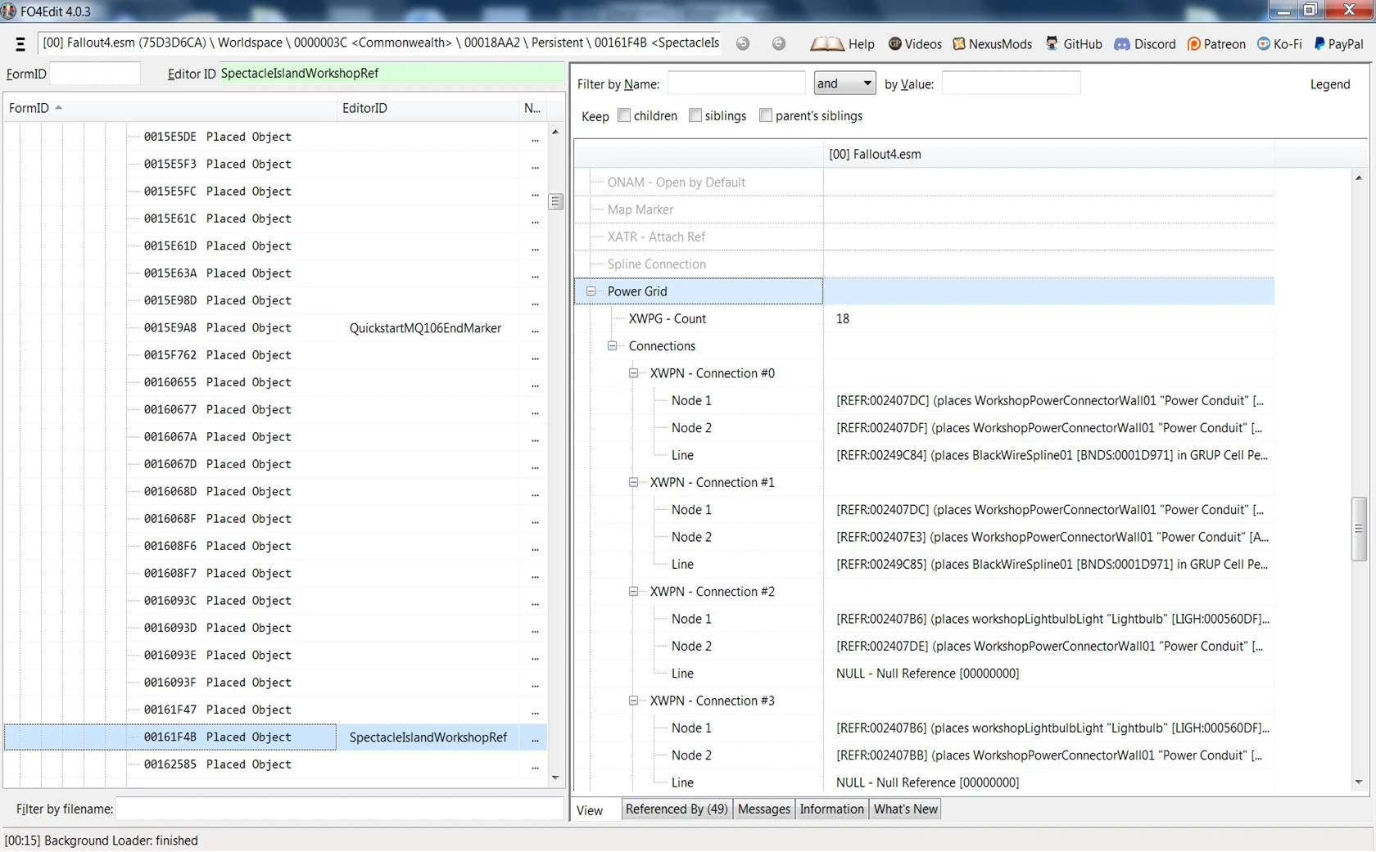Switch to the Messages tab
1376x852 pixels.
point(764,809)
